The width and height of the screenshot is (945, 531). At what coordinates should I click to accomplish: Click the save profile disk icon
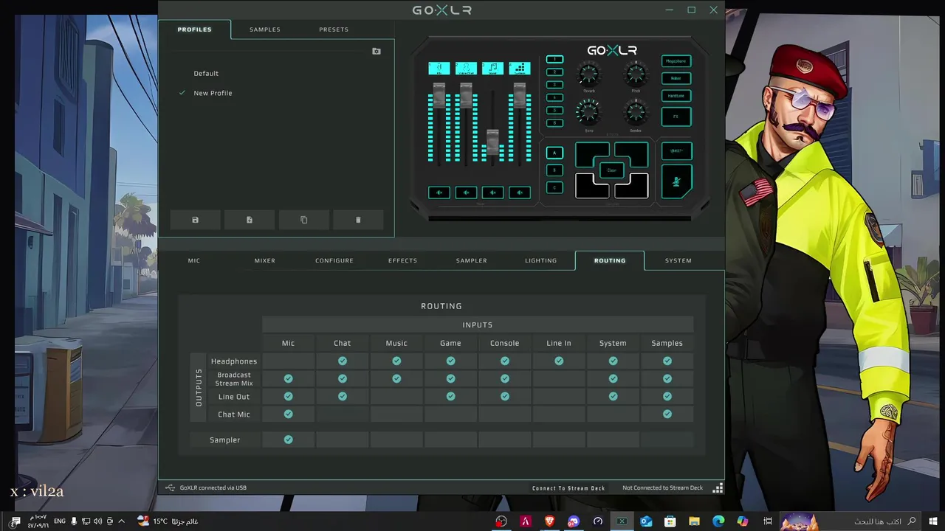click(195, 220)
